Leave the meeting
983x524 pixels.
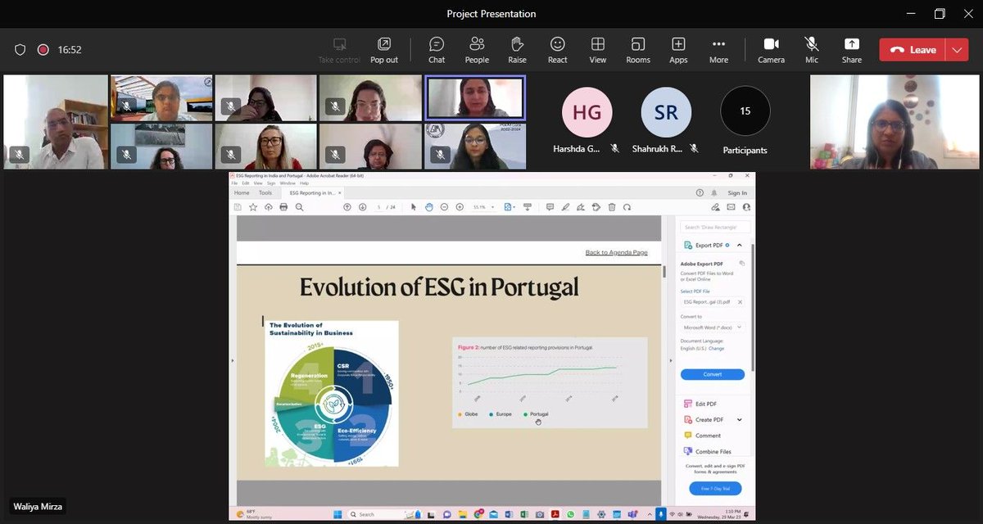913,50
